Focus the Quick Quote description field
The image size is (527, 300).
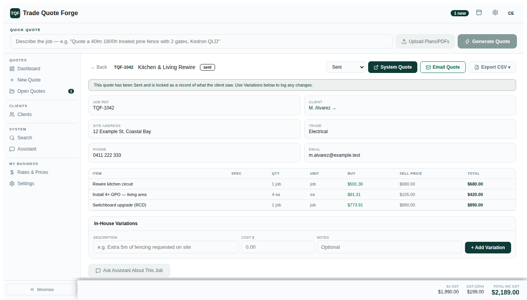point(201,42)
